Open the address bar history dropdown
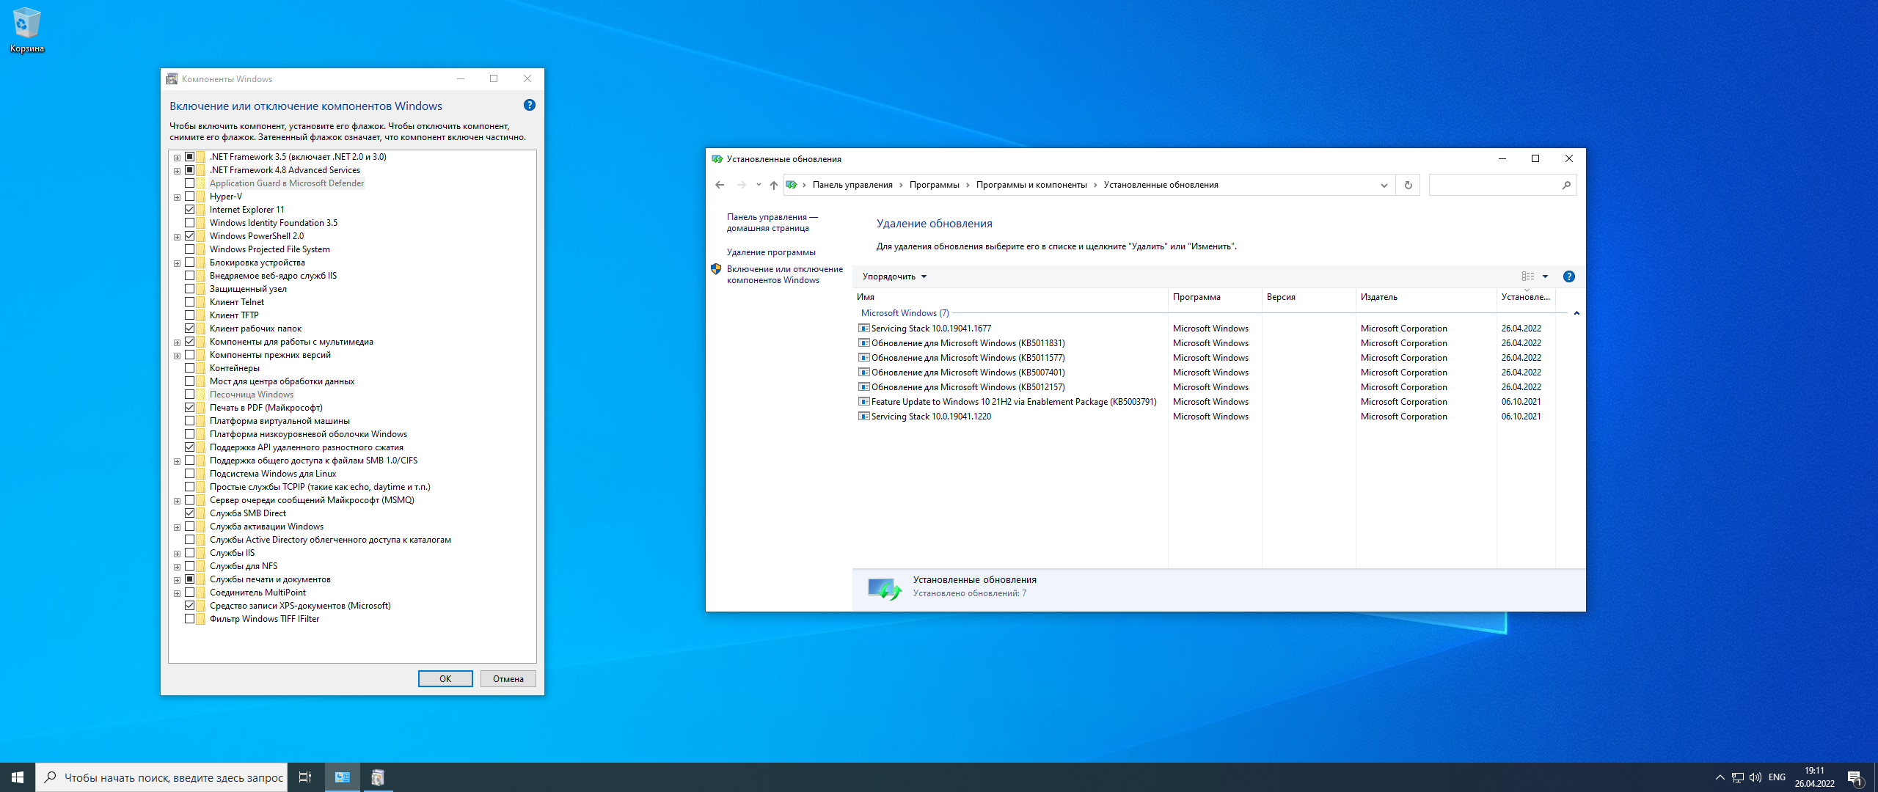1878x792 pixels. coord(1384,185)
